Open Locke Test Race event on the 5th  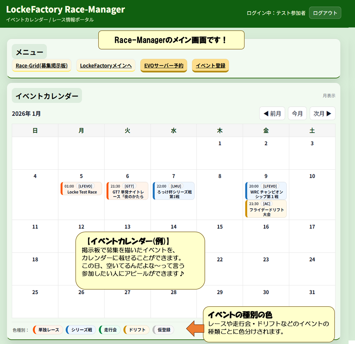[x=82, y=189]
